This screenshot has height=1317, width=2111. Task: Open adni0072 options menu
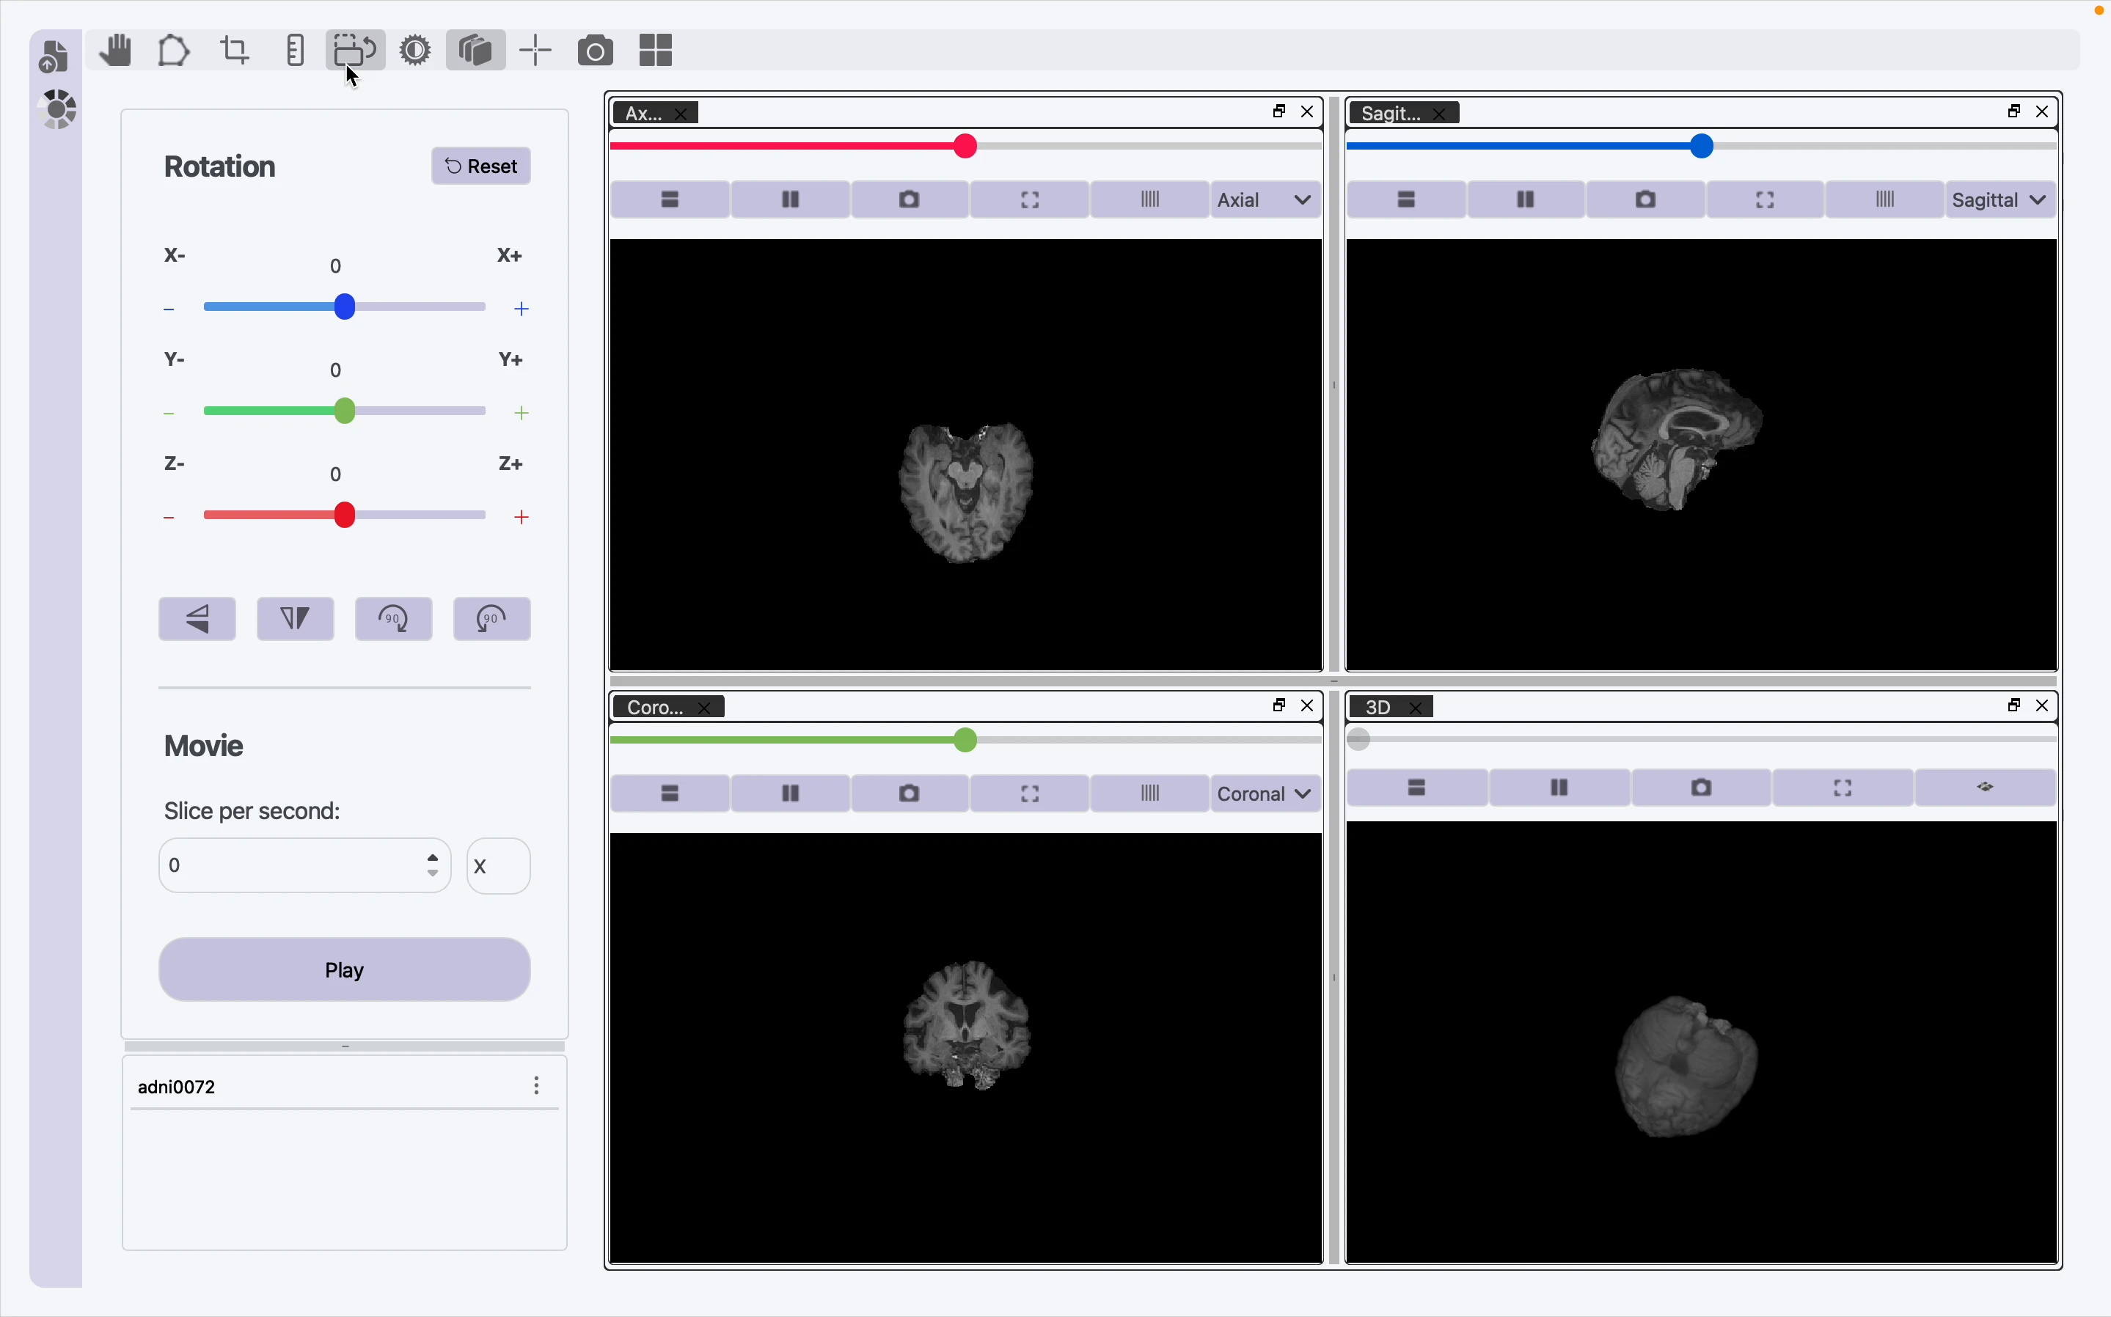click(x=537, y=1085)
